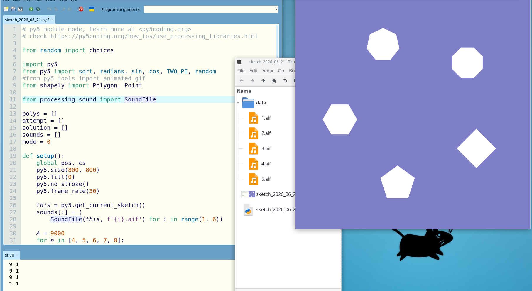Select the 4.aif audio file

click(x=254, y=164)
